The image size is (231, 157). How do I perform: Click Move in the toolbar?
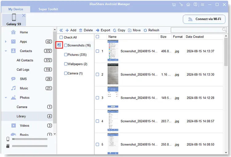point(134,30)
